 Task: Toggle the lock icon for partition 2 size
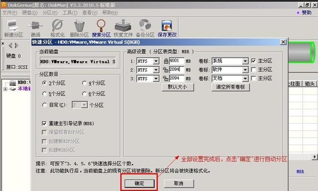166,70
